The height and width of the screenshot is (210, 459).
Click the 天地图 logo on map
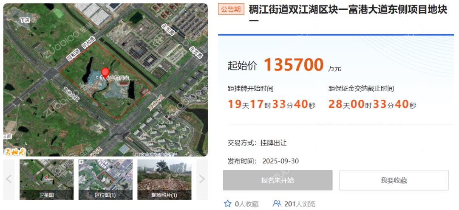14,151
